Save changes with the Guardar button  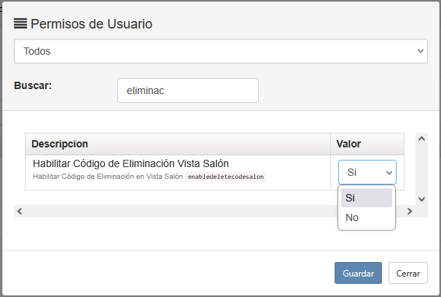click(x=358, y=273)
